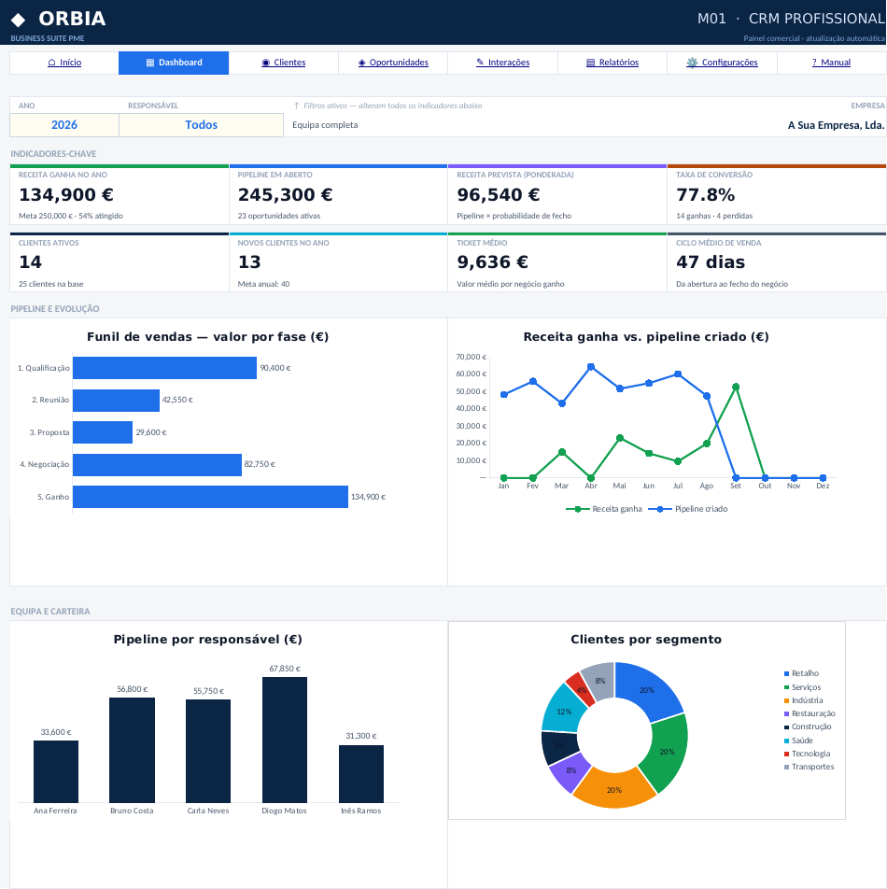Click the Construção legend swatch

(787, 727)
